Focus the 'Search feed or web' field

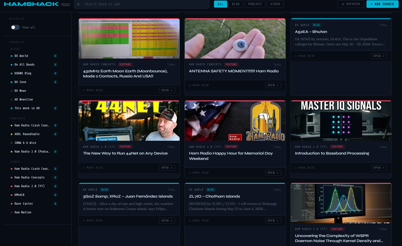pos(142,4)
